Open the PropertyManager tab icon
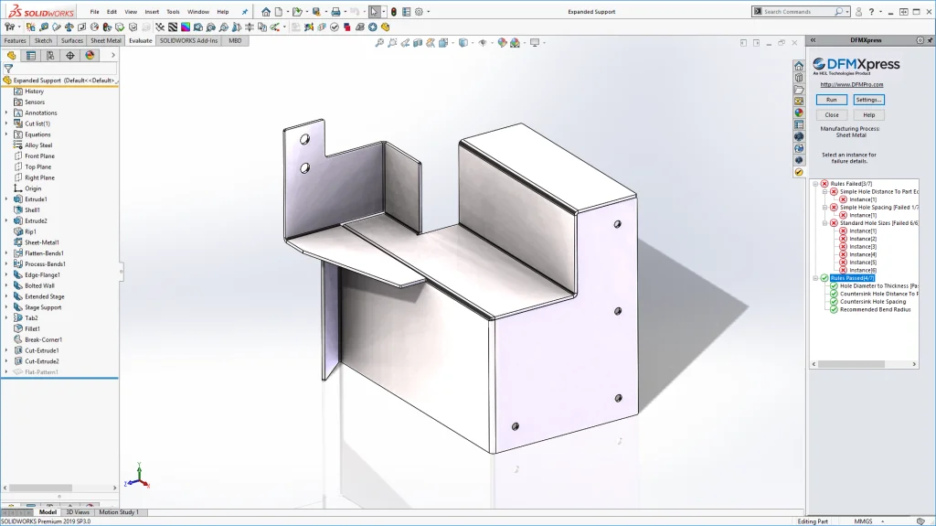The image size is (936, 526). [31, 56]
